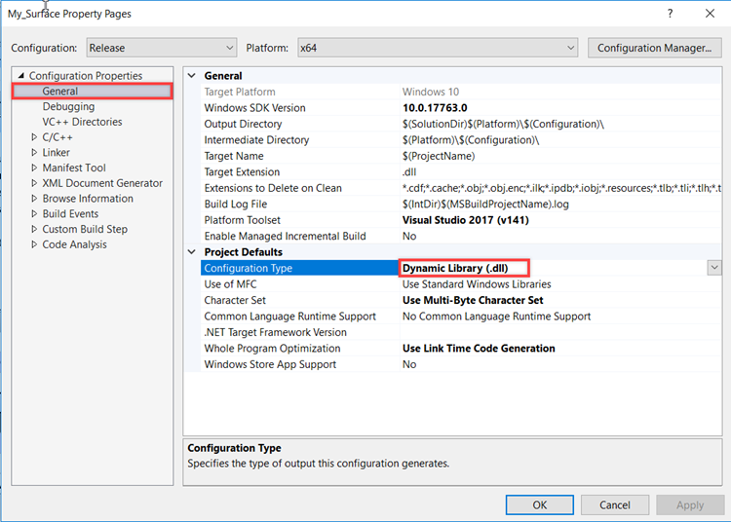Open the help question mark button
This screenshot has height=522, width=731.
[670, 14]
